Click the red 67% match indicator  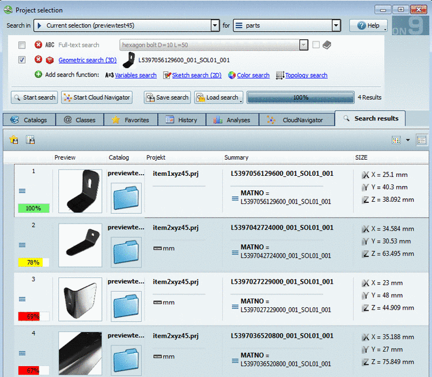coord(33,371)
